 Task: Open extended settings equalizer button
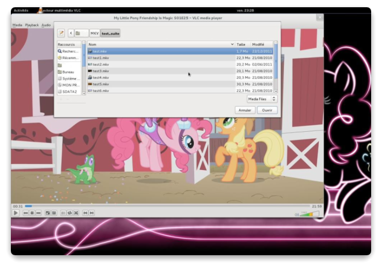click(54, 213)
